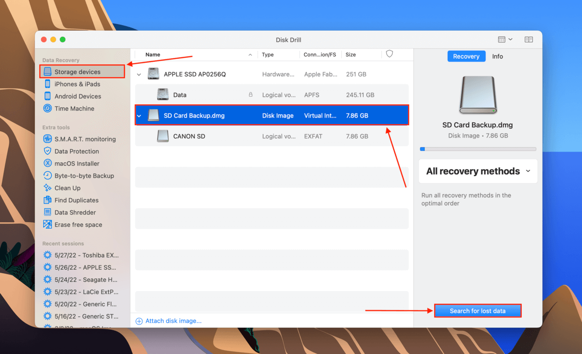This screenshot has height=354, width=582.
Task: Click Search for lost data button
Action: (478, 311)
